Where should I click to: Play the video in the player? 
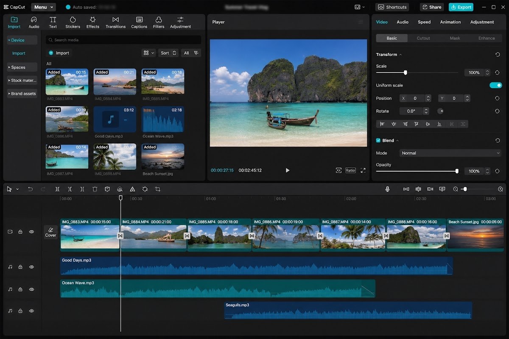[288, 170]
